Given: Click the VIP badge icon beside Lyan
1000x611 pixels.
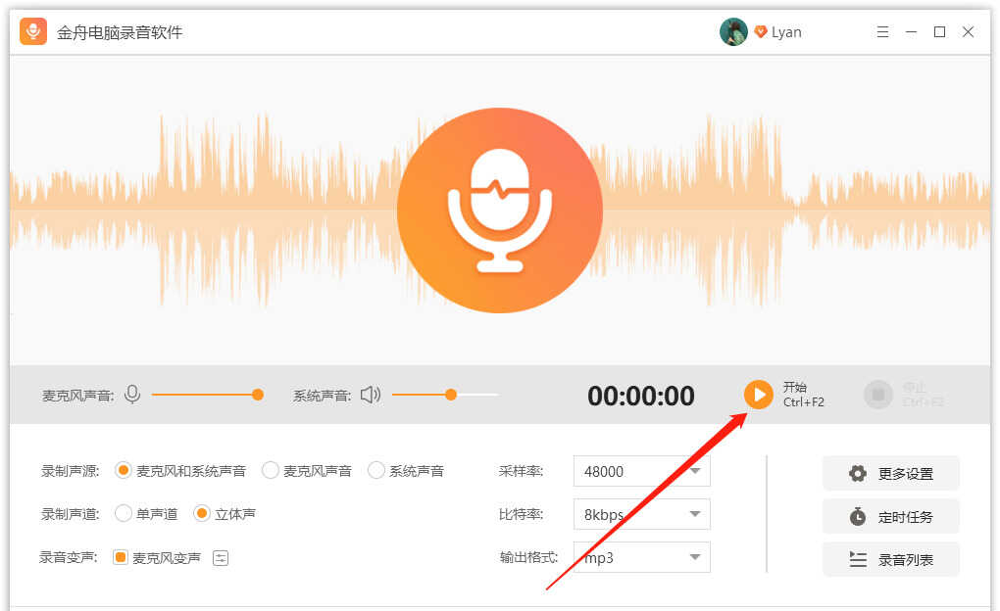Looking at the screenshot, I should [x=760, y=32].
